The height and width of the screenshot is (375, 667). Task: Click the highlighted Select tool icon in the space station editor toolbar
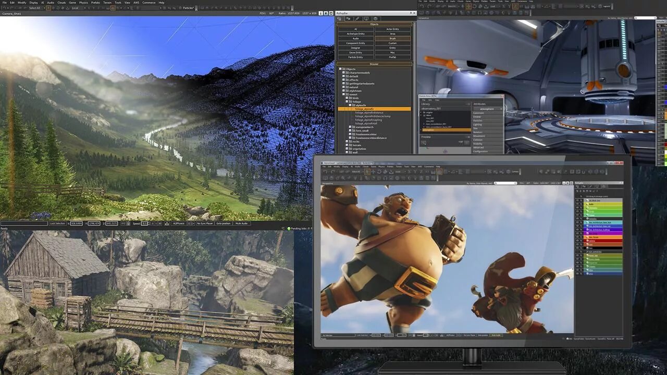coord(468,6)
